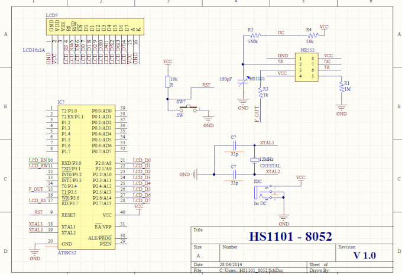The image size is (402, 275).
Task: Click the 'CRYSTAL' comment text
Action: pos(270,166)
